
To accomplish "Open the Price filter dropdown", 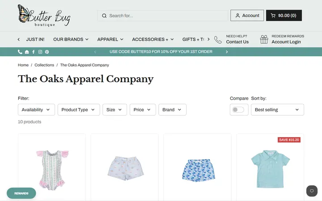I will coord(143,110).
